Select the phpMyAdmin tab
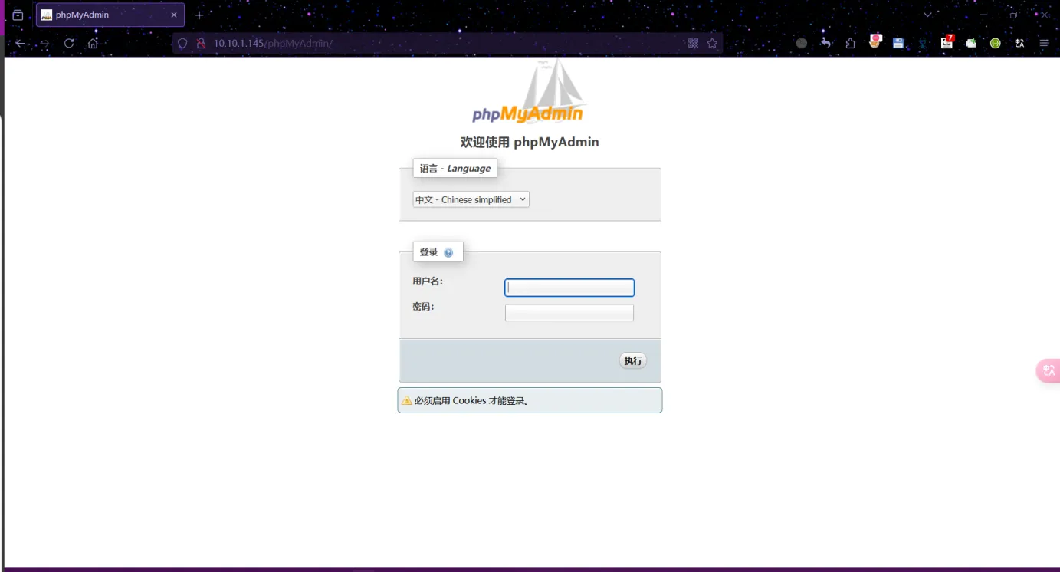1060x572 pixels. point(110,15)
